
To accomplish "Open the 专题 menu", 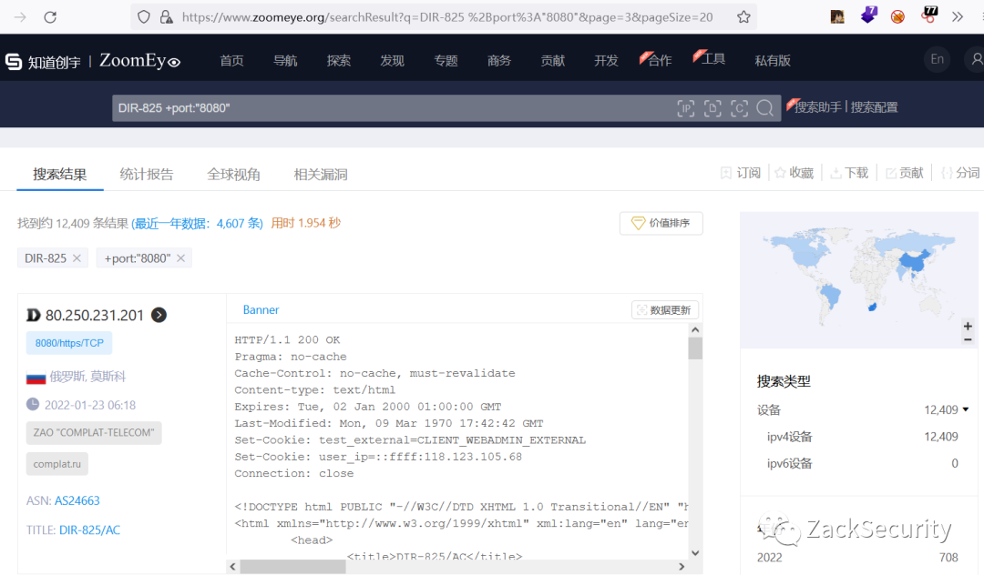I will pos(446,60).
